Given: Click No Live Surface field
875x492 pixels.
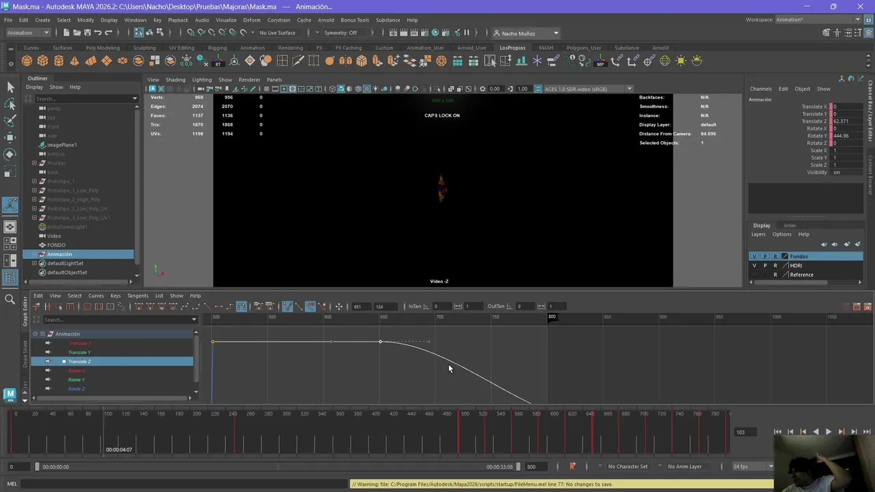Looking at the screenshot, I should [x=278, y=33].
